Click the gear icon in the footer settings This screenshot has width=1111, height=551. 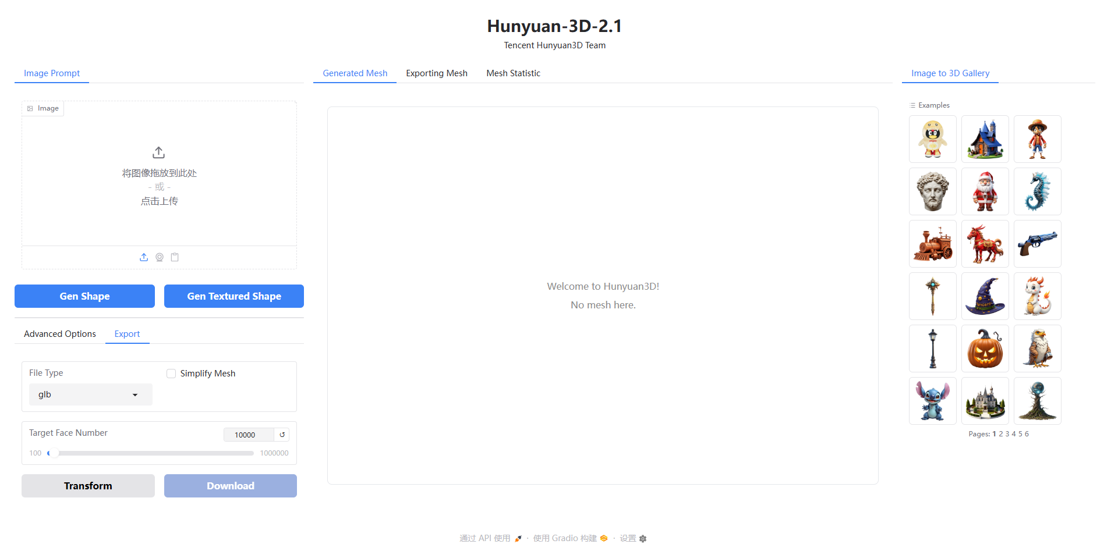click(643, 539)
